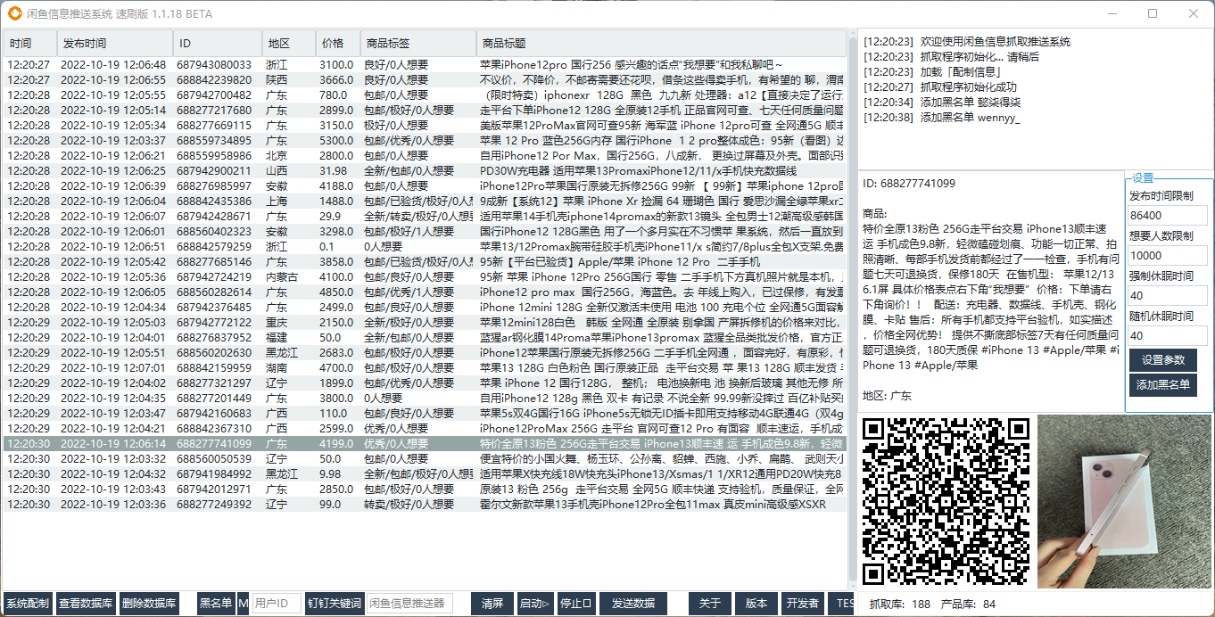Image resolution: width=1215 pixels, height=617 pixels.
Task: Select row with ID 688277201449
Action: pos(425,399)
